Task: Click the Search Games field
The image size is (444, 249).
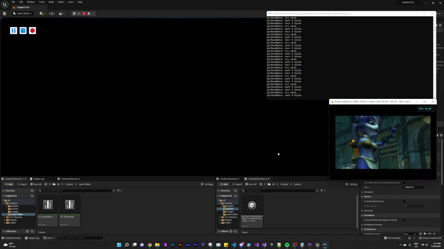Action: pyautogui.click(x=279, y=191)
